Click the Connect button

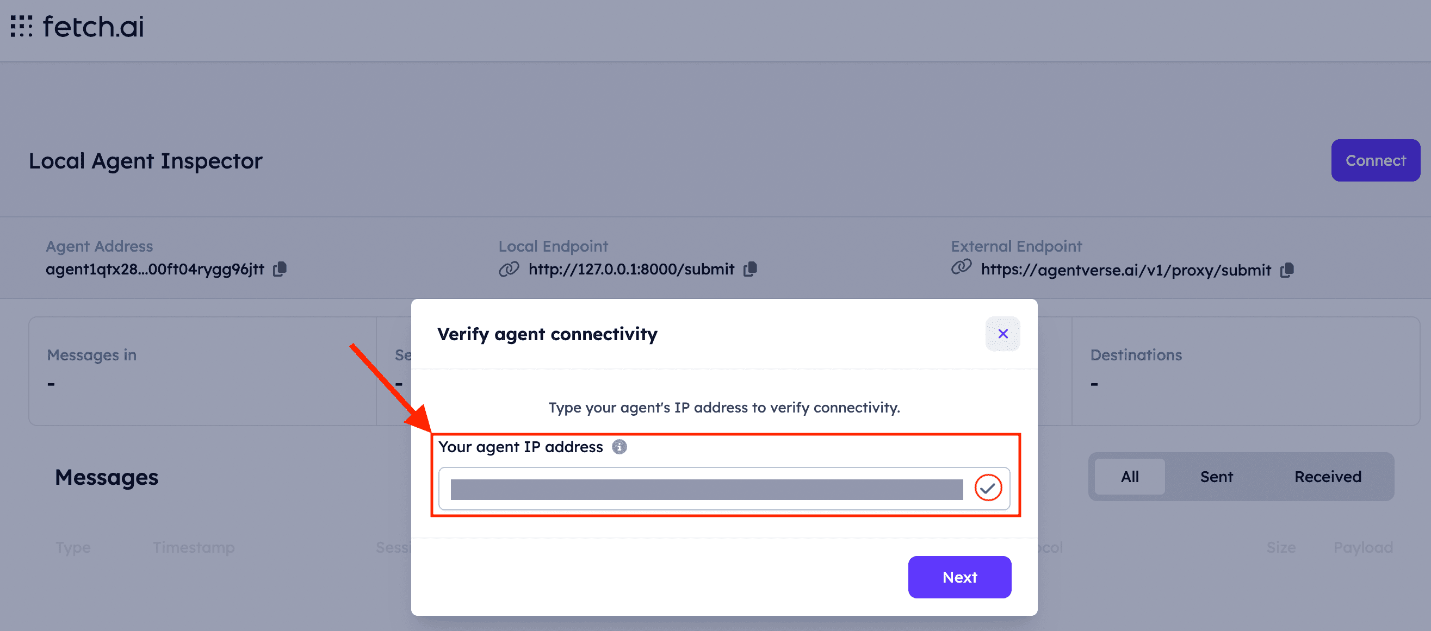tap(1375, 160)
